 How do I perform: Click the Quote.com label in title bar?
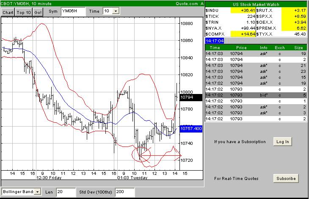pyautogui.click(x=187, y=3)
